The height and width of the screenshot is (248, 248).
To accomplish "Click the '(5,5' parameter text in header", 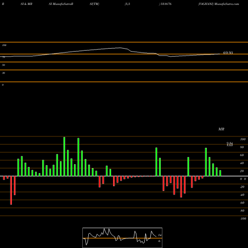I will 127,4.
